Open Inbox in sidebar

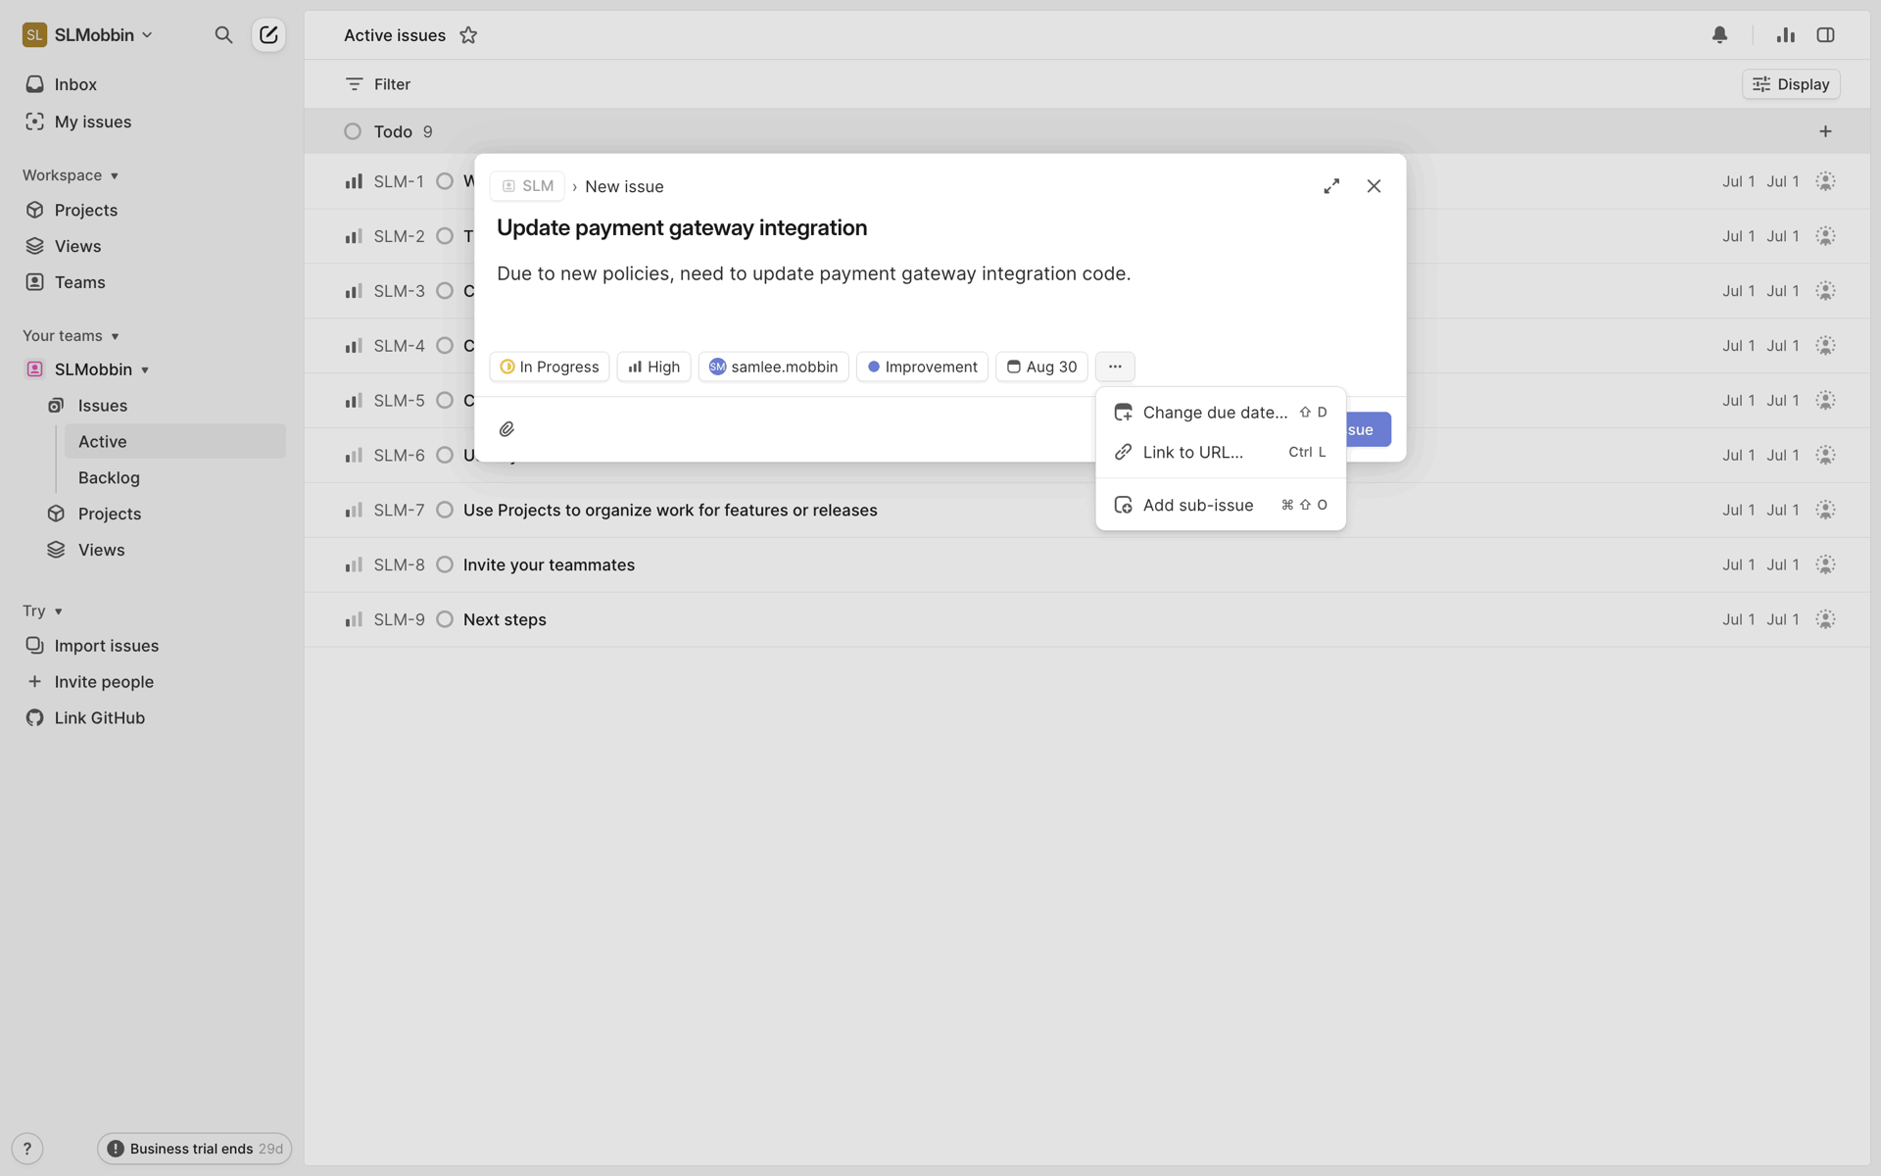click(75, 84)
